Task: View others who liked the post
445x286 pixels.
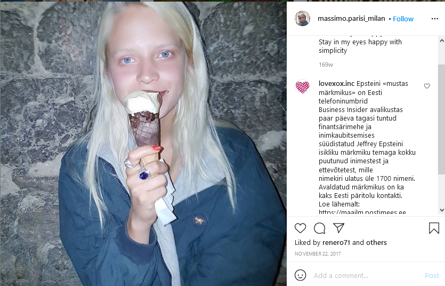Action: coord(376,243)
